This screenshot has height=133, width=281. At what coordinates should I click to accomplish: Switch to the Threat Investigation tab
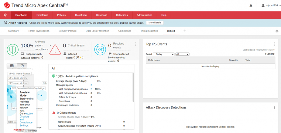(x=39, y=31)
